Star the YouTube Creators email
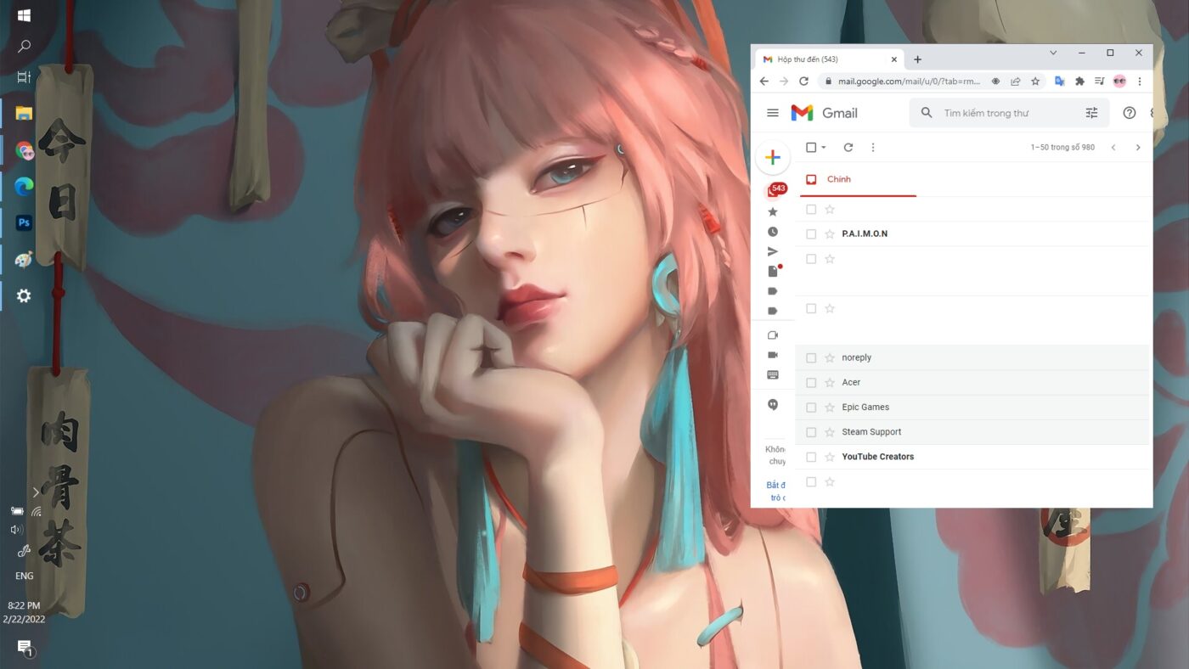Viewport: 1189px width, 669px height. 830,457
